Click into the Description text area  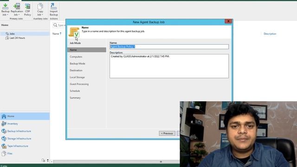(169, 66)
